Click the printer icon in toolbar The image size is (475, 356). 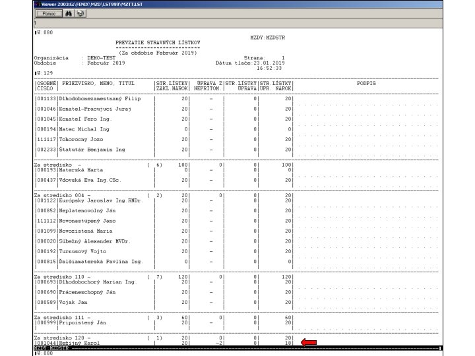pos(80,14)
